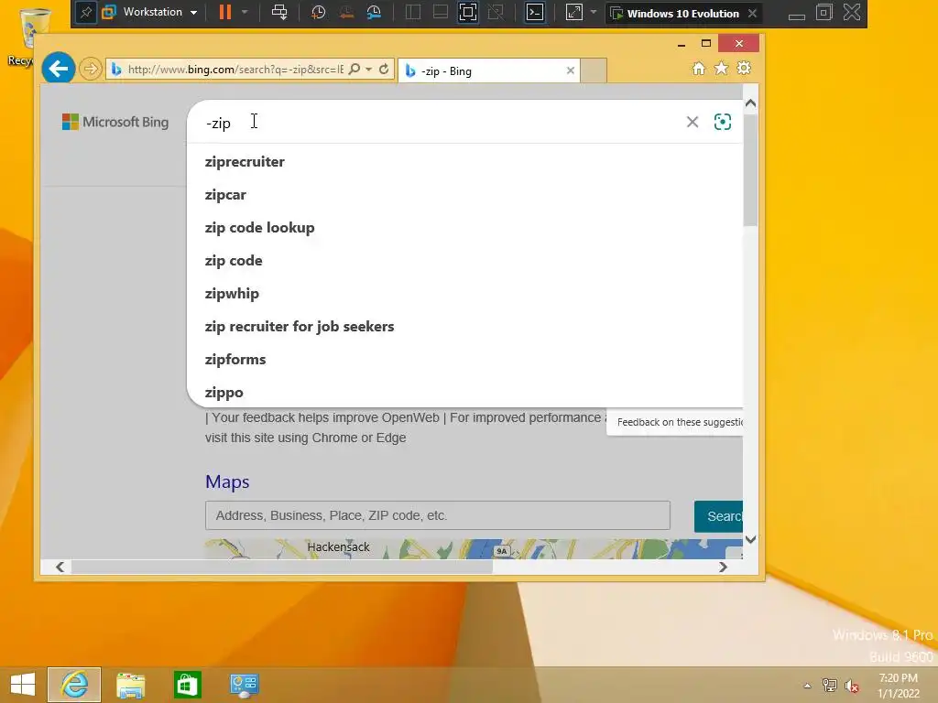
Task: Pin the VMware toolbar with the pushpin icon
Action: pyautogui.click(x=85, y=13)
